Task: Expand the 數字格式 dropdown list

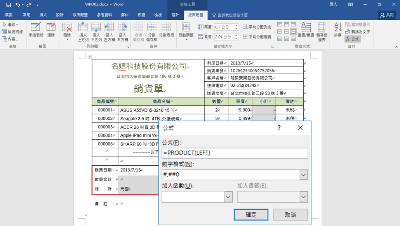Action: point(303,175)
